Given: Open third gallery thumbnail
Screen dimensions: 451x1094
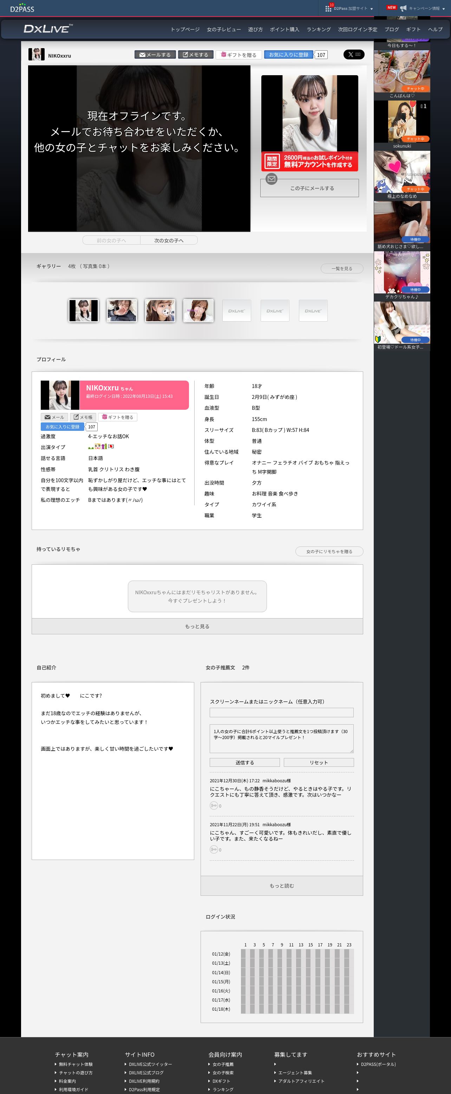Looking at the screenshot, I should [x=160, y=310].
